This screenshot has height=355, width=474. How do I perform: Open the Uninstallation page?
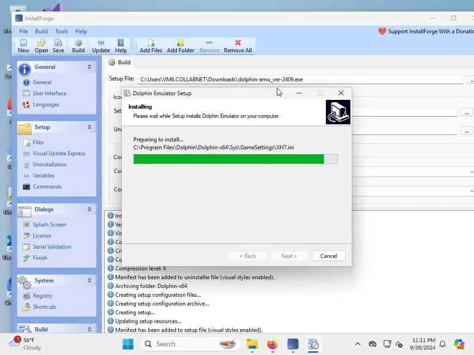coord(50,165)
